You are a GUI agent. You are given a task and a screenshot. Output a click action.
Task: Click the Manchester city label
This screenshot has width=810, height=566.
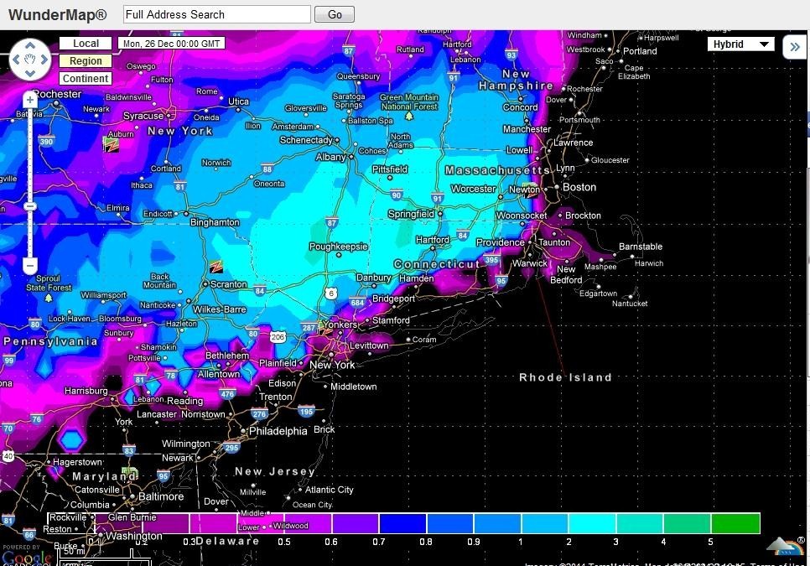click(527, 129)
